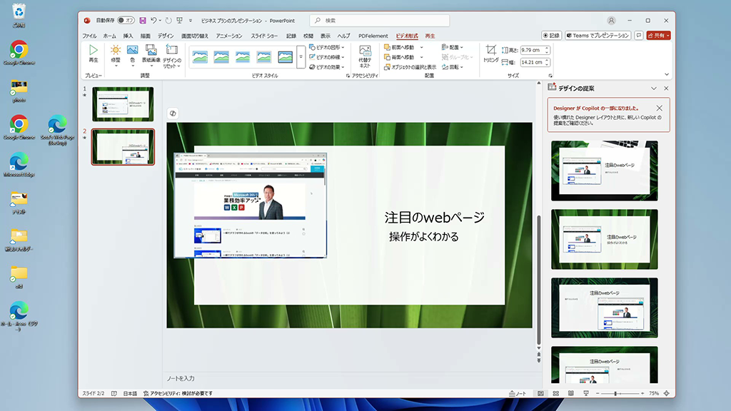Open the デザインのリセット dropdown
731x411 pixels.
(171, 56)
